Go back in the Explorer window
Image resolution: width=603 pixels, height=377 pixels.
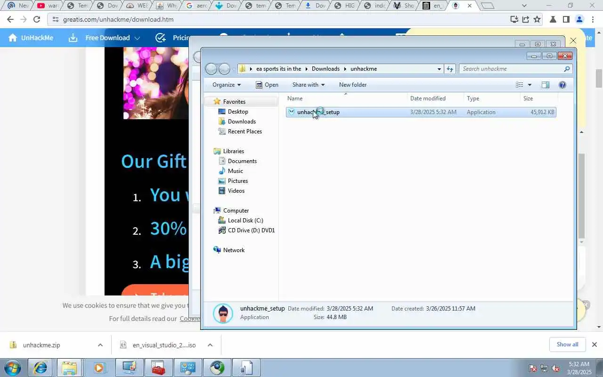[212, 69]
